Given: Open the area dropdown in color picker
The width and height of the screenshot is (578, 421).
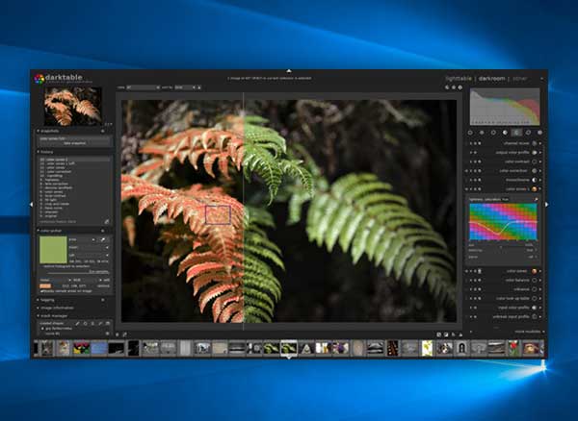Looking at the screenshot, I should pos(82,239).
